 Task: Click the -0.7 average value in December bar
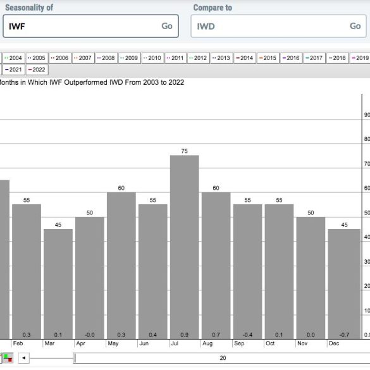pos(344,335)
